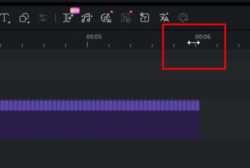
Task: Click the translation icon
Action: coord(164,18)
